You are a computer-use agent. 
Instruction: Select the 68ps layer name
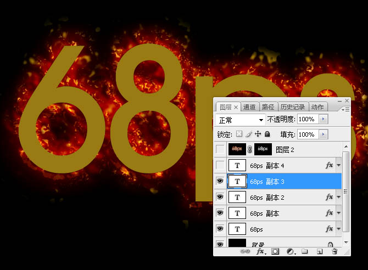pyautogui.click(x=257, y=229)
